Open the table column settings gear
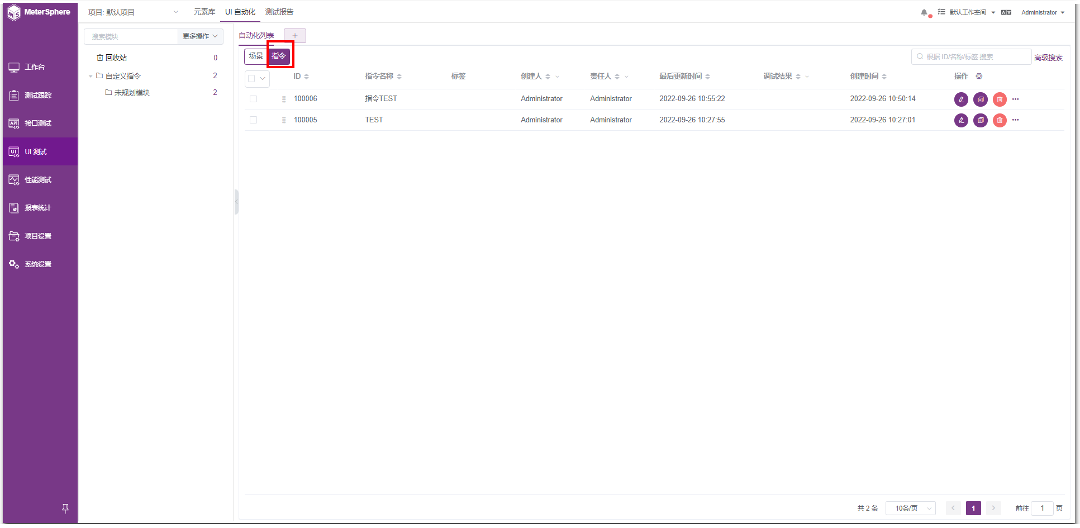The width and height of the screenshot is (1080, 528). pyautogui.click(x=979, y=76)
